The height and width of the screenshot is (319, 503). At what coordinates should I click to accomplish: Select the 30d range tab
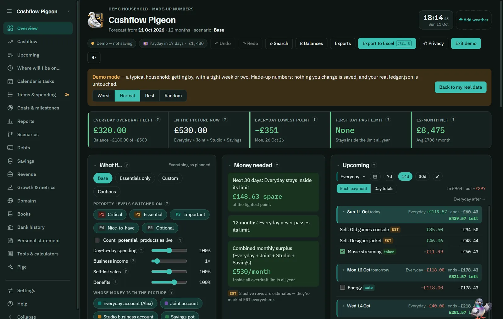[x=423, y=176]
